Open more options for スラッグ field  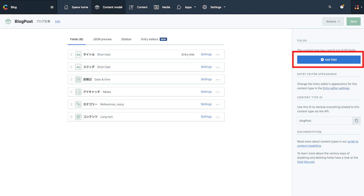click(218, 67)
